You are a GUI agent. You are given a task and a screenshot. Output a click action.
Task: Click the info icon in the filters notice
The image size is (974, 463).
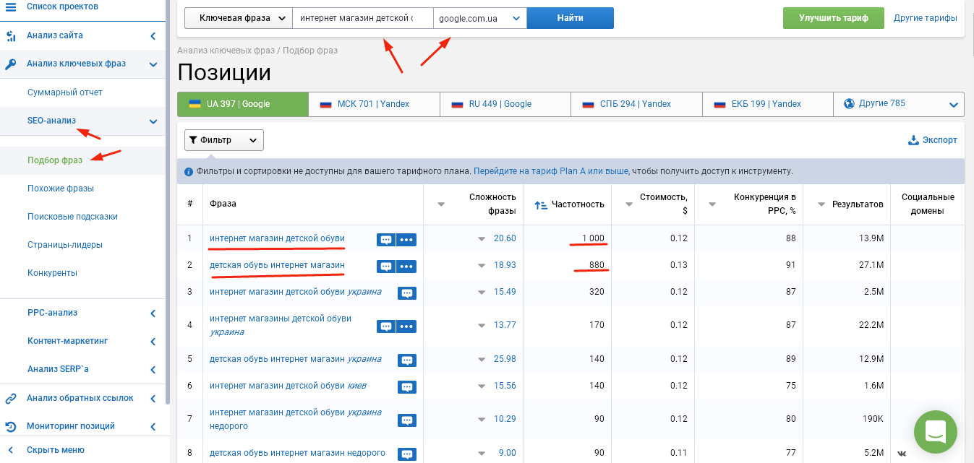coord(189,172)
